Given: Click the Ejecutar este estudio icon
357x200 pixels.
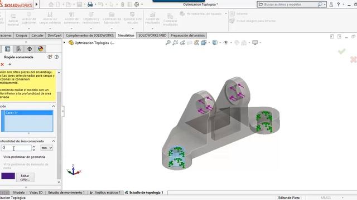Looking at the screenshot, I should pyautogui.click(x=132, y=14).
